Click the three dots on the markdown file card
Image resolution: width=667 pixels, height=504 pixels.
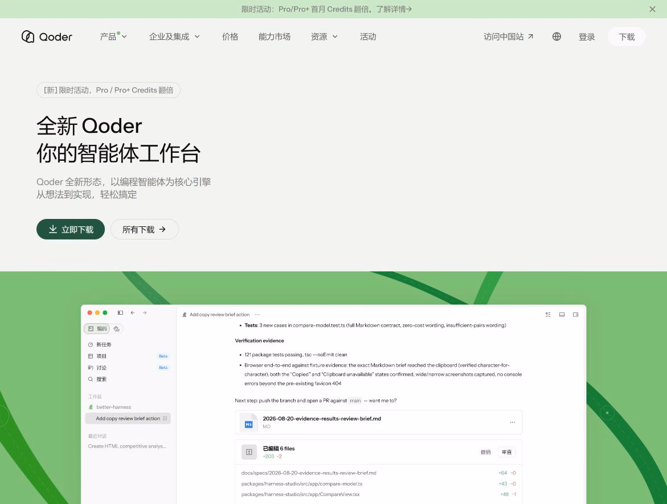[513, 422]
